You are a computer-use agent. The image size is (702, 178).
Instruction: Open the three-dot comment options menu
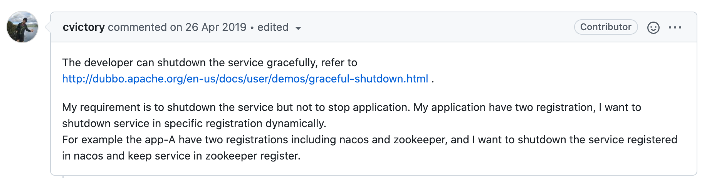[675, 27]
